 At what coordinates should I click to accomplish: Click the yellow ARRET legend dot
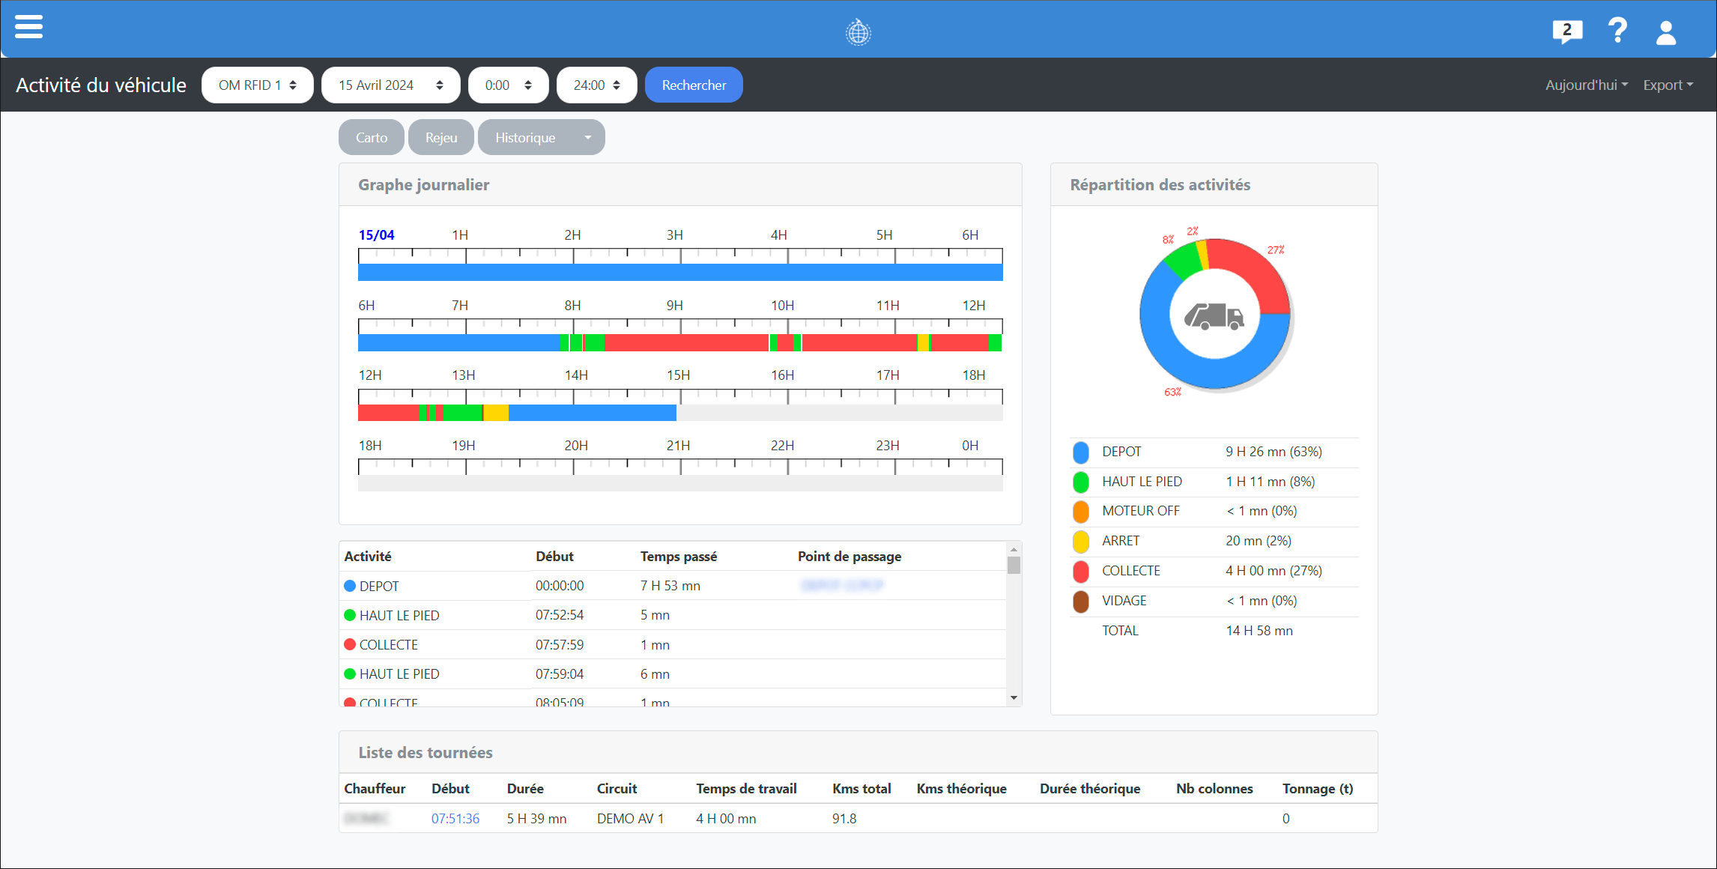coord(1080,542)
